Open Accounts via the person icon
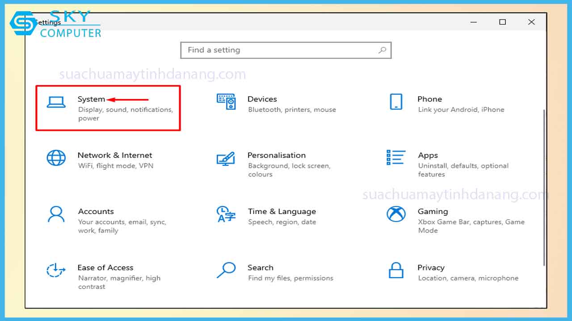This screenshot has height=321, width=572. tap(56, 214)
